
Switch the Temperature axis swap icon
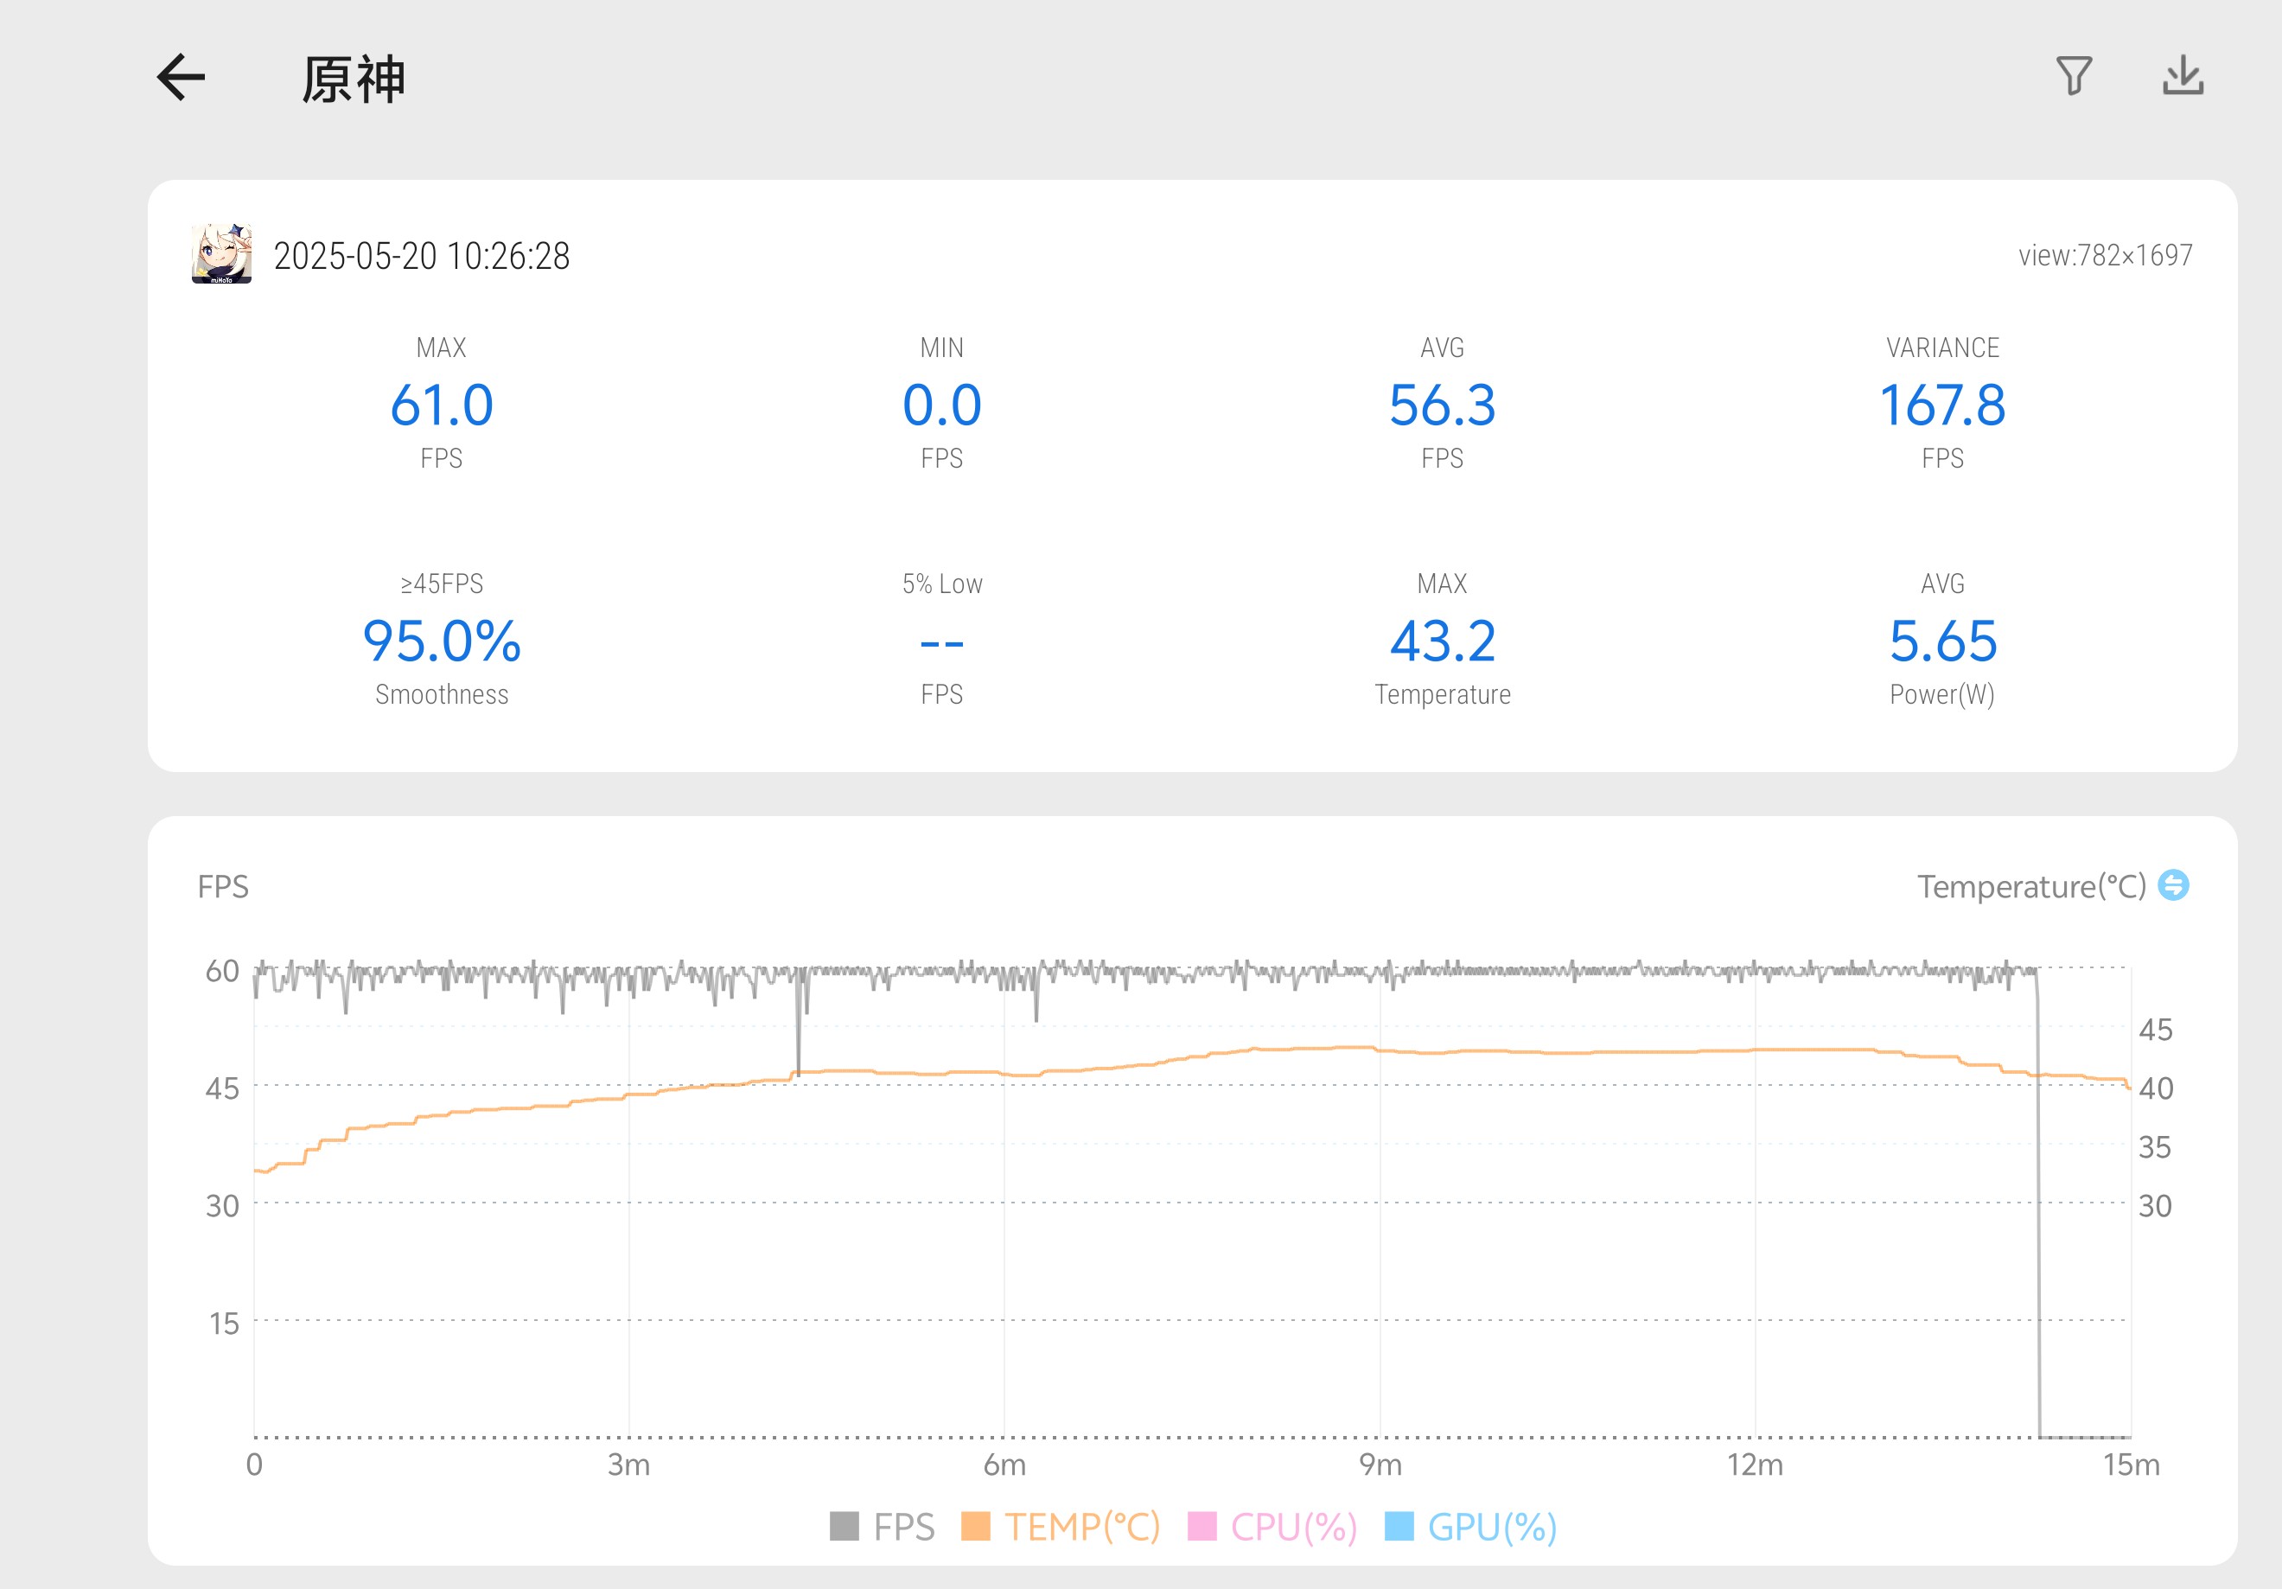tap(2174, 884)
